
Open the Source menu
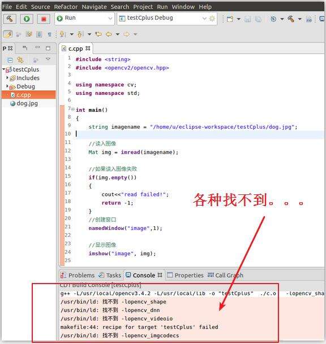pos(40,7)
